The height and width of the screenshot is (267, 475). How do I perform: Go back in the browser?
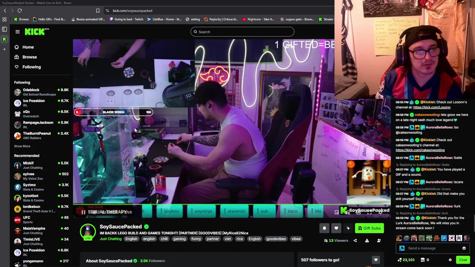[4, 11]
